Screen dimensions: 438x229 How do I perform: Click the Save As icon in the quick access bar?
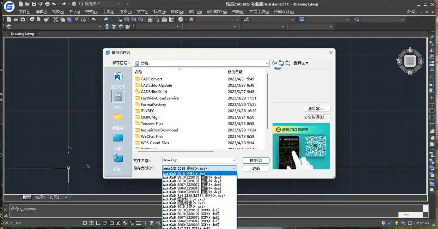tap(41, 4)
